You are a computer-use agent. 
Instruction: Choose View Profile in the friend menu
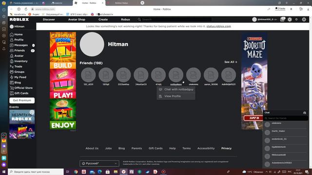[x=176, y=96]
